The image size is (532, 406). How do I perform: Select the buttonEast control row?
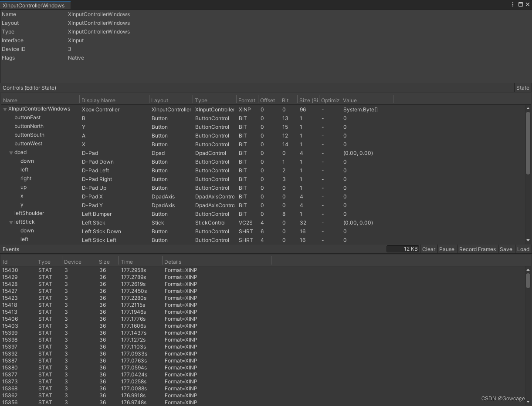(263, 118)
